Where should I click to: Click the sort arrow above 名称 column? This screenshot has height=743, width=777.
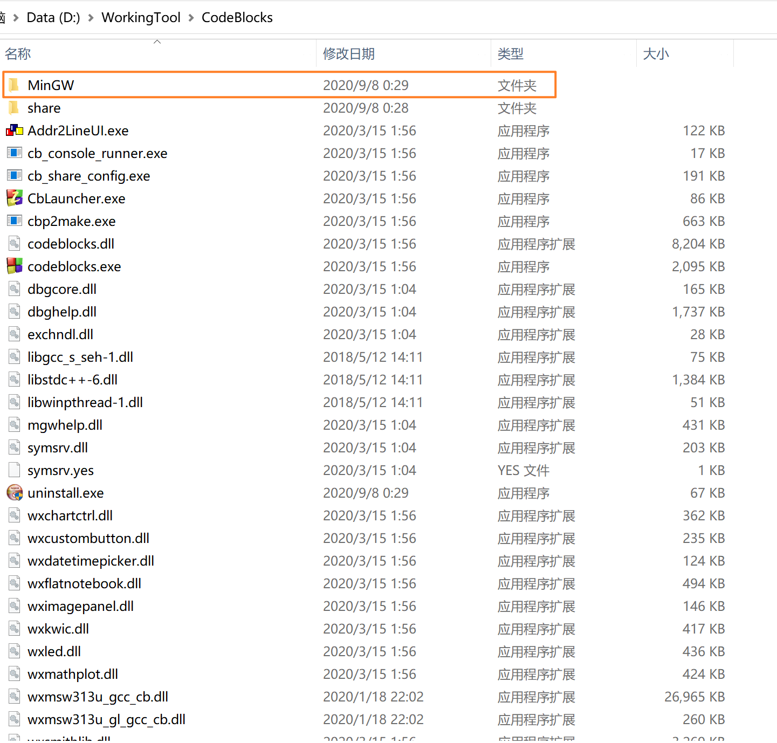point(157,41)
